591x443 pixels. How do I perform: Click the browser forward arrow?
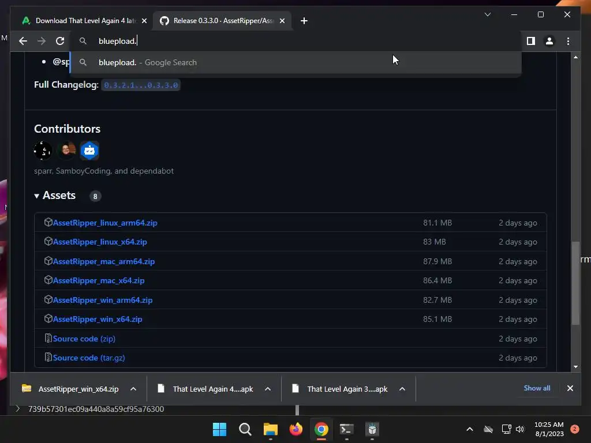[42, 41]
